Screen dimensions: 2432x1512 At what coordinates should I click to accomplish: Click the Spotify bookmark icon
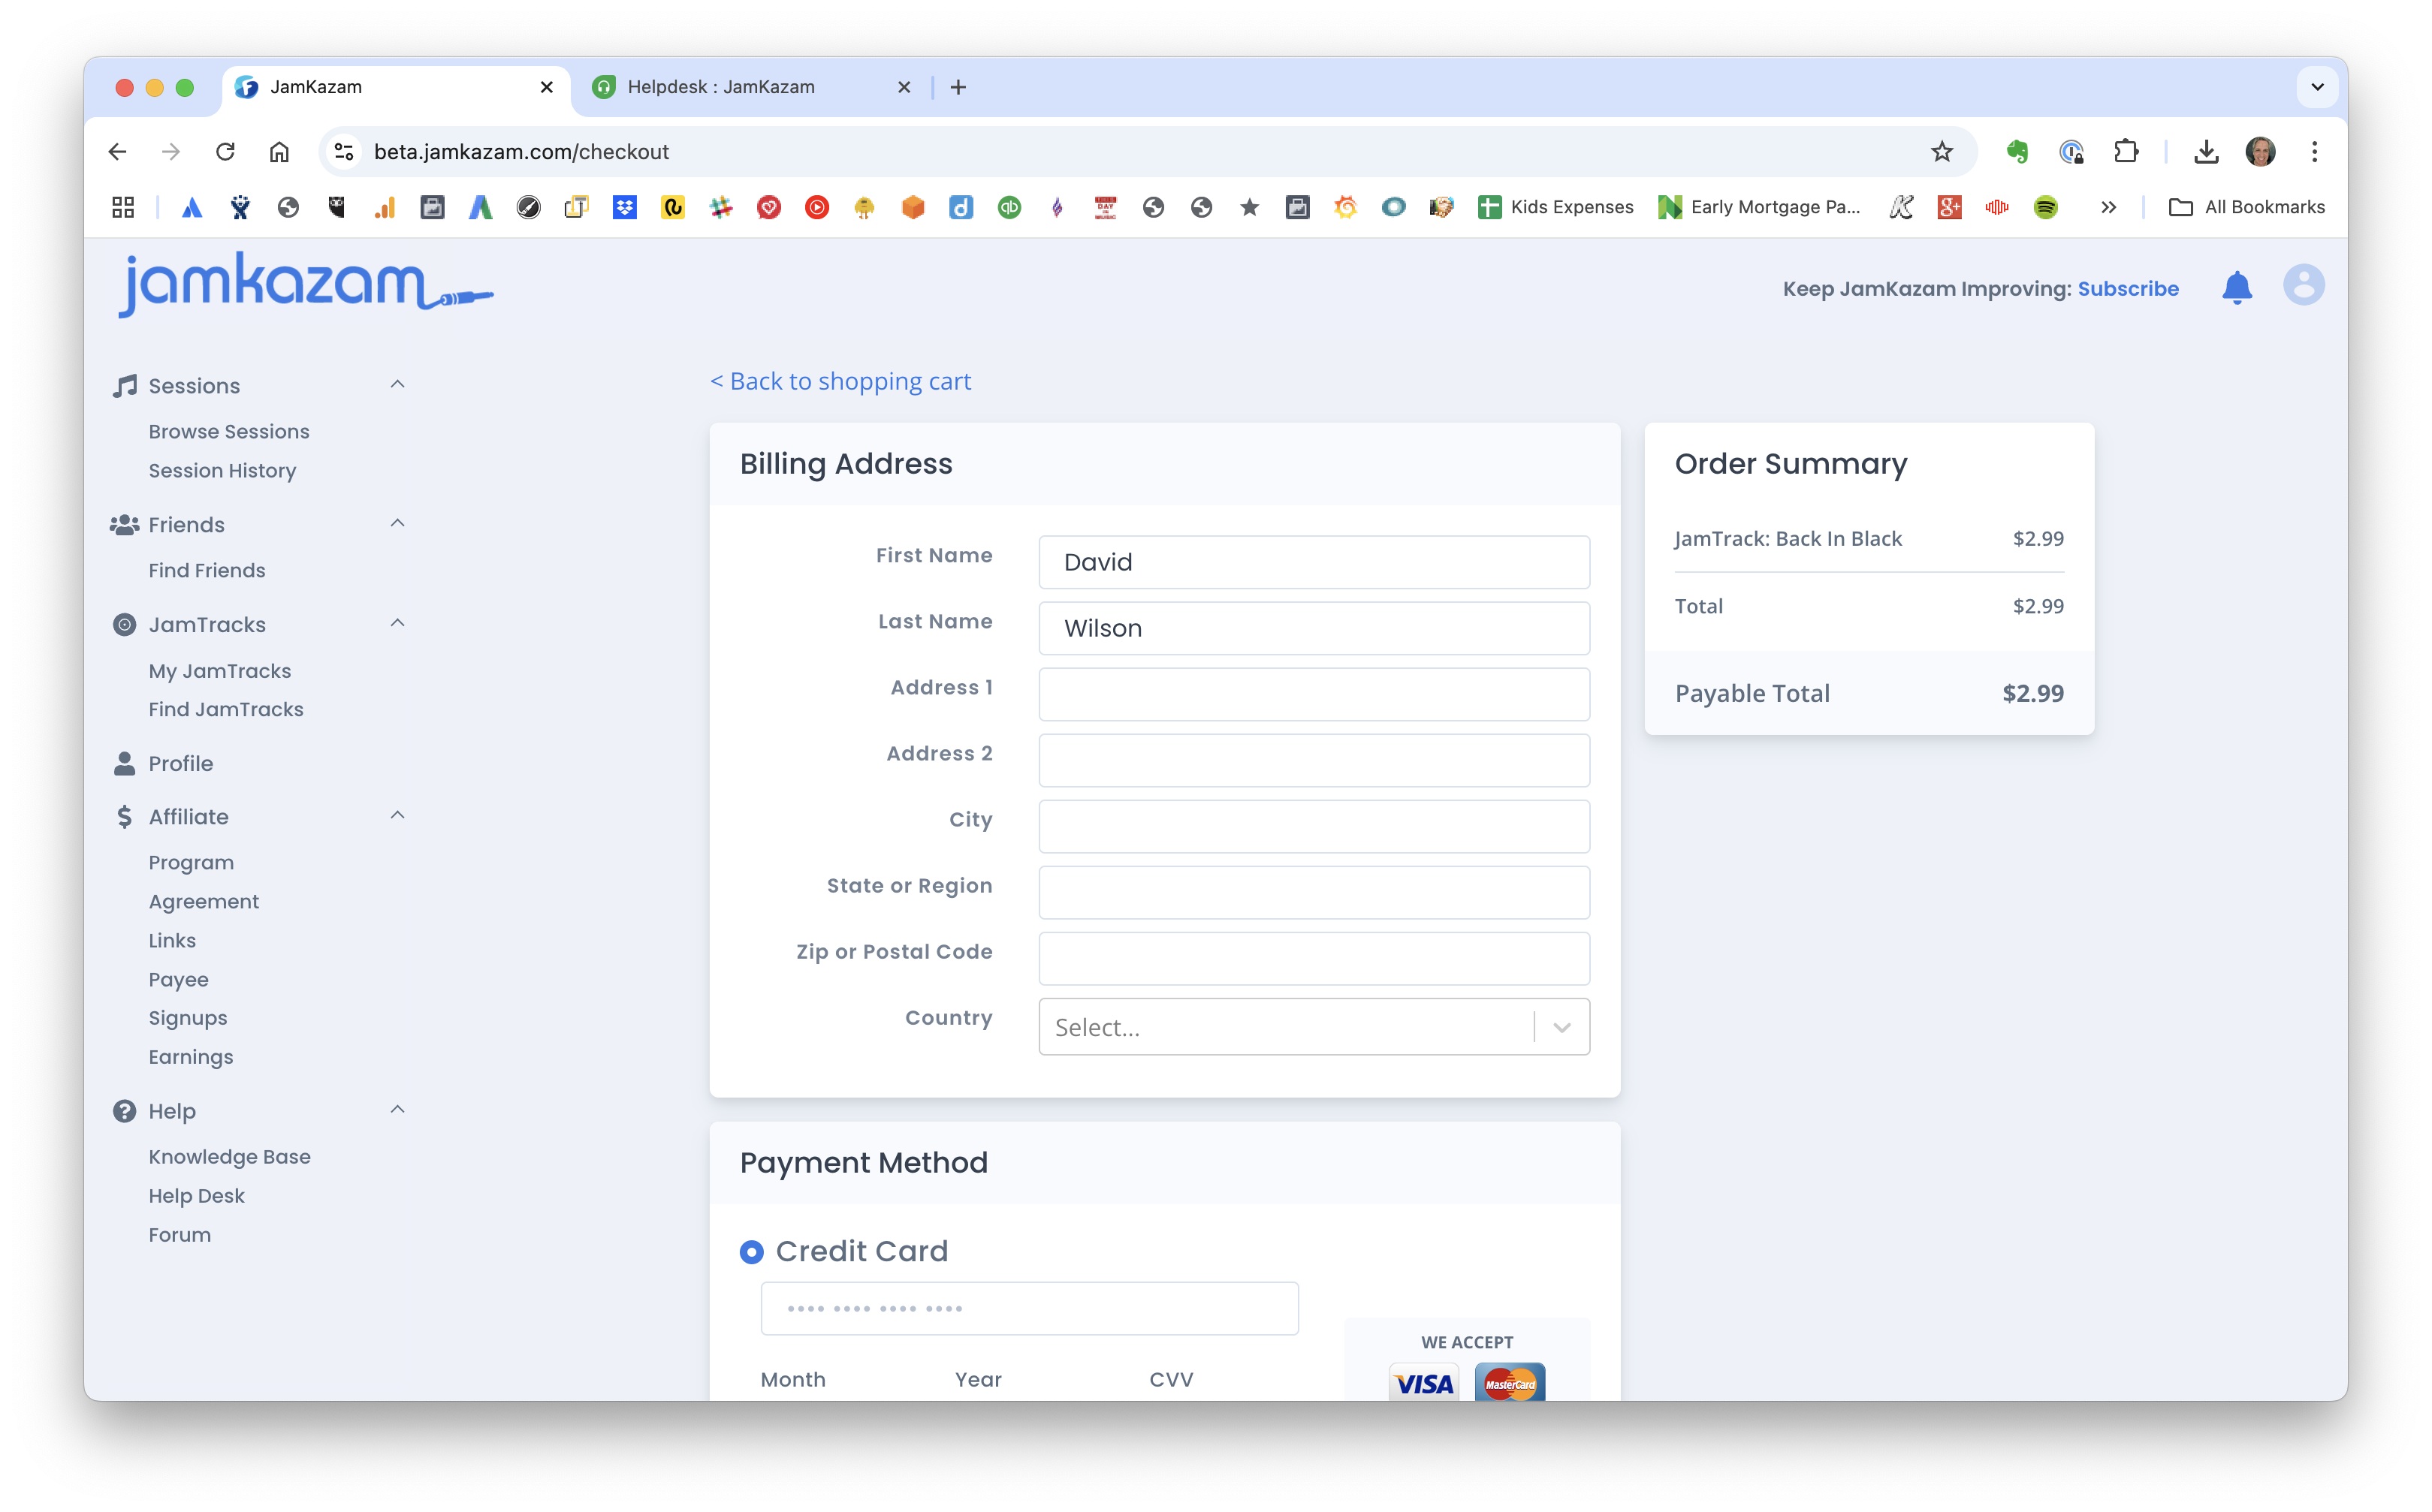click(2045, 207)
